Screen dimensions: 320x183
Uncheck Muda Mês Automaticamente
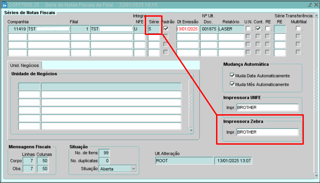(x=233, y=84)
